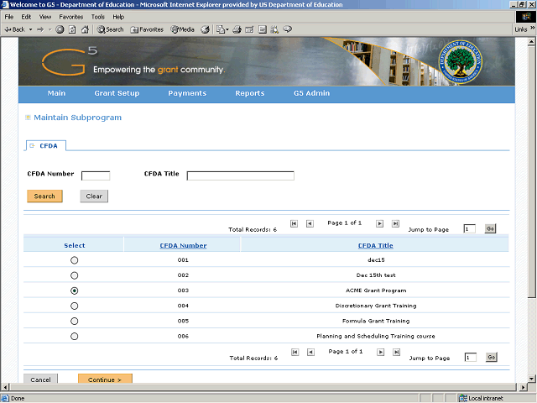Expand the Payments navigation menu

(x=187, y=93)
